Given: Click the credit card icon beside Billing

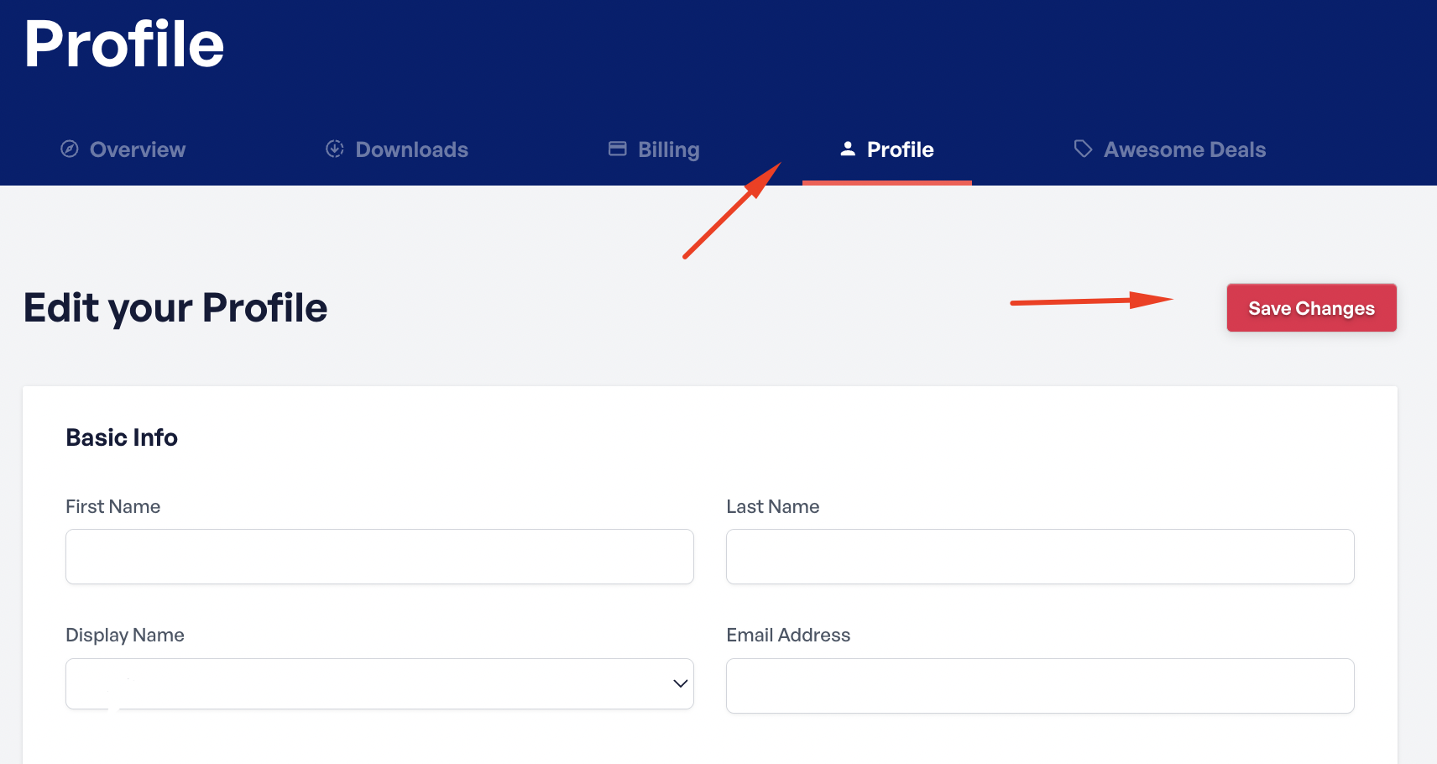Looking at the screenshot, I should pos(618,149).
